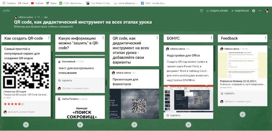Add post to БОНУС column
This screenshot has width=272, height=131.
(188, 125)
